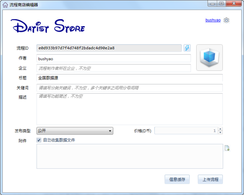Click the home icon in title bar
The image size is (244, 195).
click(x=5, y=5)
